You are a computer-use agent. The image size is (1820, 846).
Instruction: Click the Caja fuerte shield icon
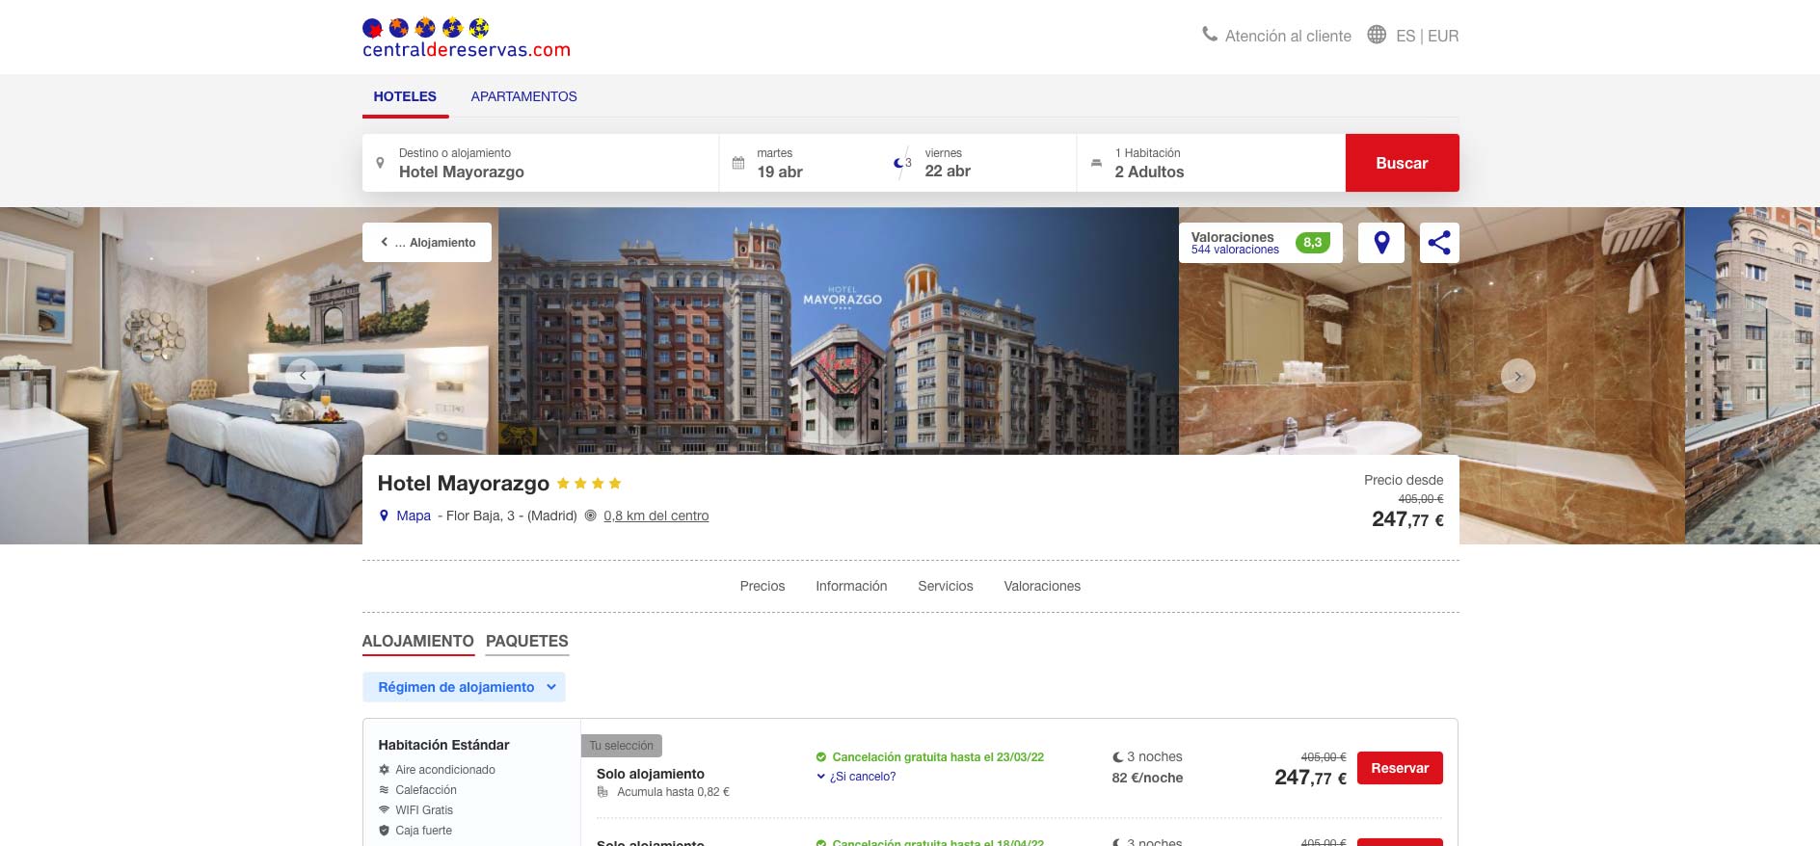385,831
